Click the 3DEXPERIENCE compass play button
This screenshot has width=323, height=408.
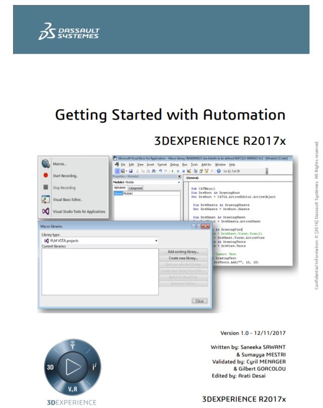(x=72, y=367)
